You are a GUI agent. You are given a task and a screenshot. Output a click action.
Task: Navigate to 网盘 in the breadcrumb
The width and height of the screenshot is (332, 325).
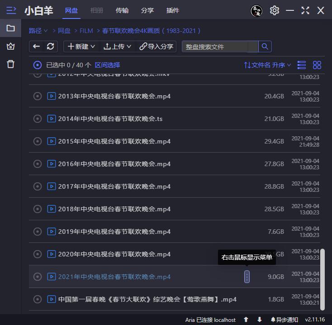click(x=64, y=31)
